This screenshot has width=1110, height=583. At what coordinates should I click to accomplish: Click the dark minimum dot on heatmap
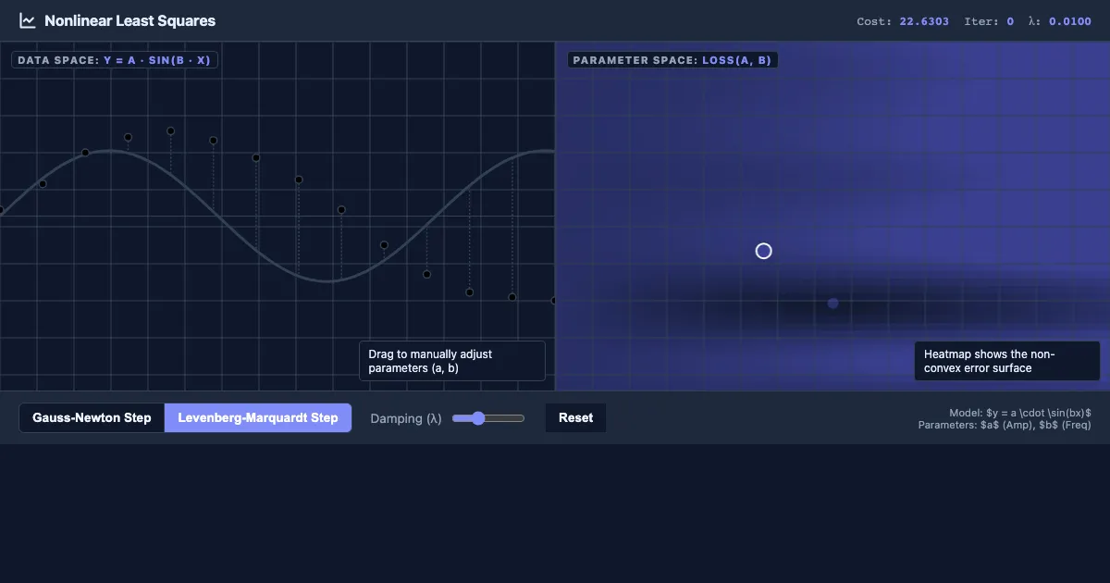point(832,303)
